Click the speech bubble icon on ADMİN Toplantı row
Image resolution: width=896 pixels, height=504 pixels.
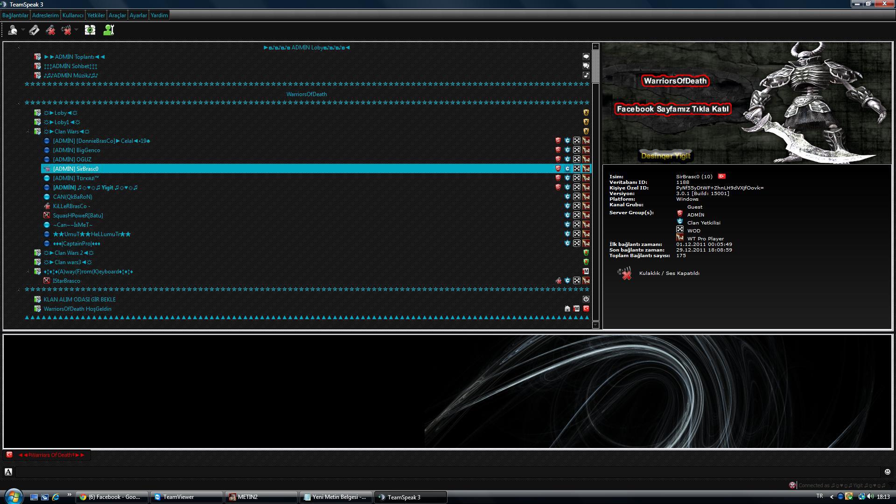pos(586,57)
